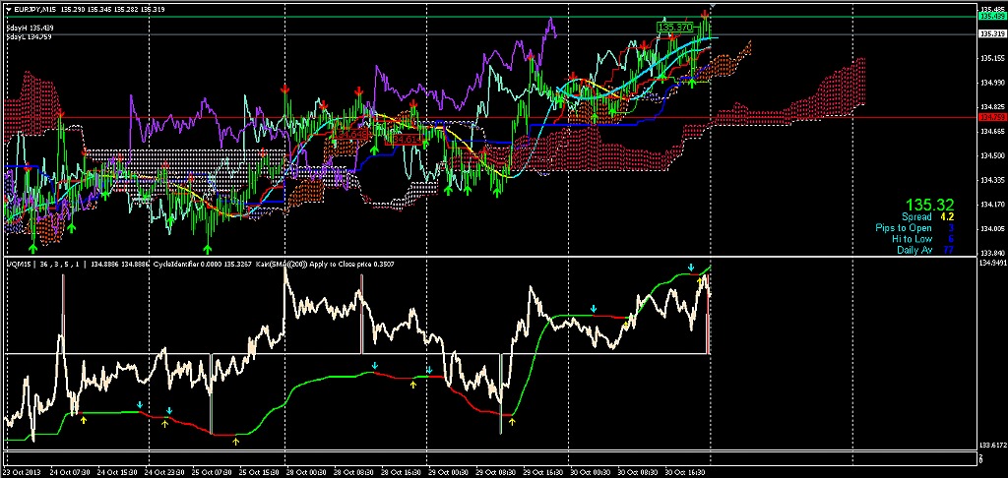Image resolution: width=1008 pixels, height=478 pixels.
Task: Click 134.500 on the price scale
Action: tap(992, 155)
